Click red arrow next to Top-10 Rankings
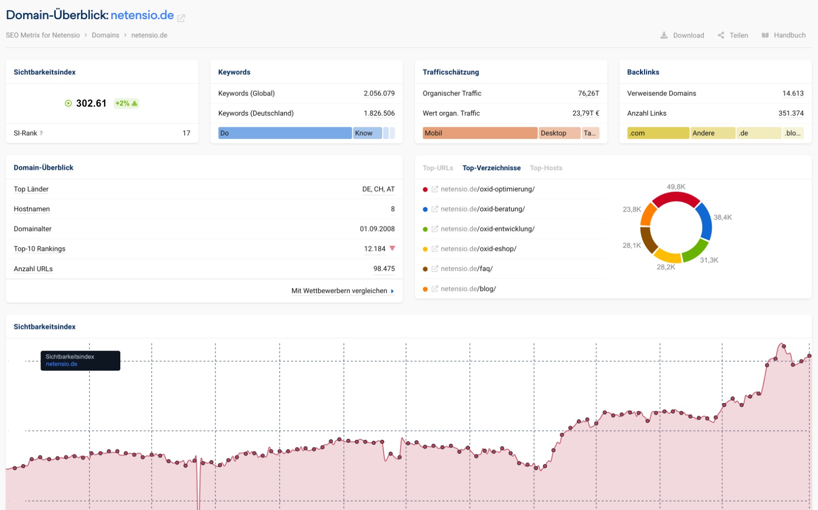 (x=392, y=248)
